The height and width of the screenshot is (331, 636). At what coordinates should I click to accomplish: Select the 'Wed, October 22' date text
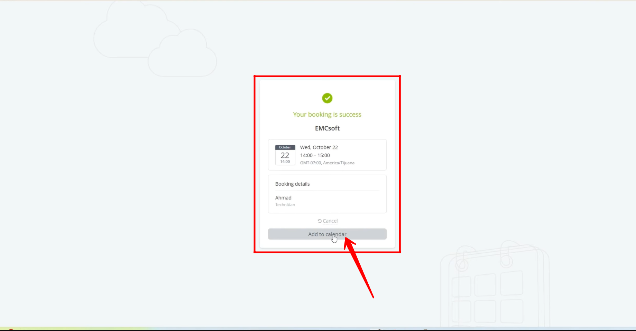click(x=319, y=147)
